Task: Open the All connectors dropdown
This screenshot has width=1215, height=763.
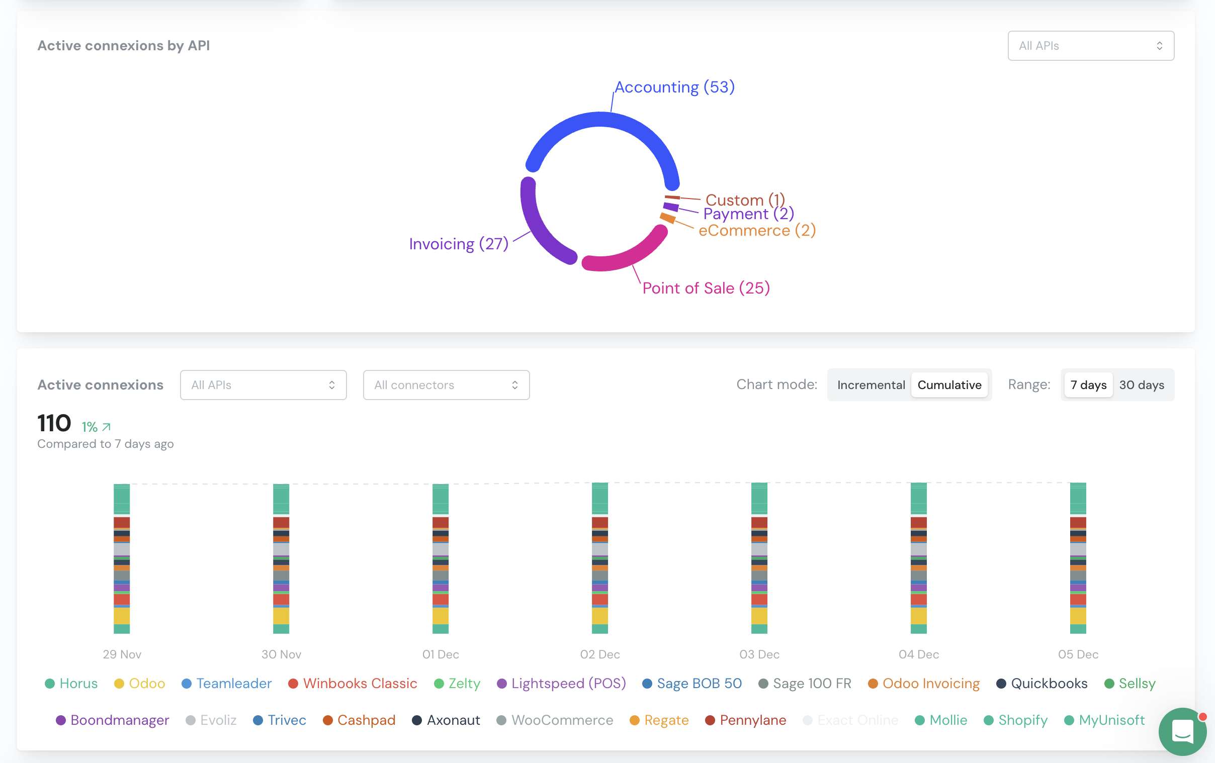Action: pyautogui.click(x=446, y=386)
